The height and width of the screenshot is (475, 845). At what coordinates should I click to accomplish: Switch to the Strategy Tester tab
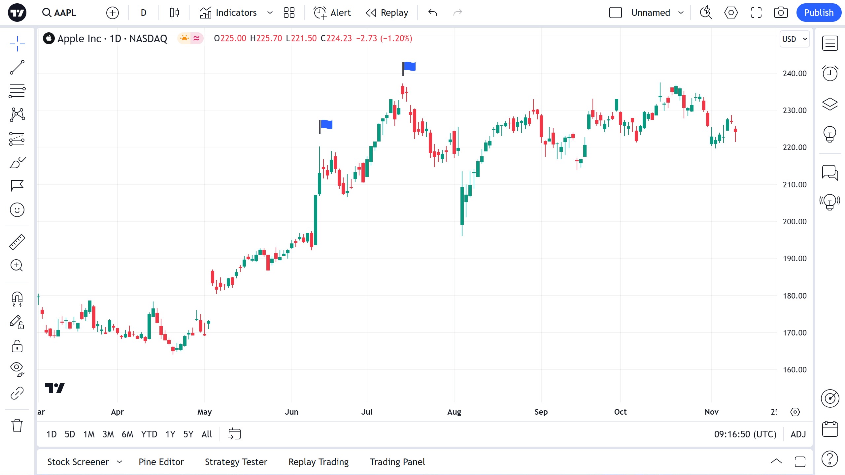point(236,462)
